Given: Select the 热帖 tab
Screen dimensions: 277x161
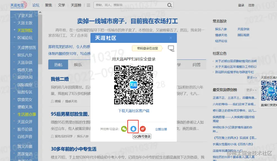Looking at the screenshot, I should tap(58, 65).
